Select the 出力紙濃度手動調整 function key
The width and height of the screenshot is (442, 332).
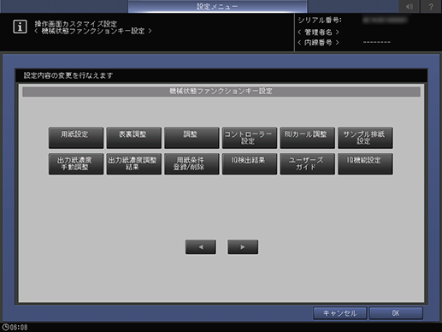click(76, 163)
